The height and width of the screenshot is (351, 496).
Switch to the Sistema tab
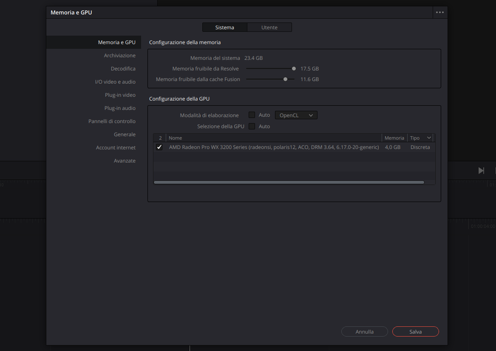[x=224, y=27]
